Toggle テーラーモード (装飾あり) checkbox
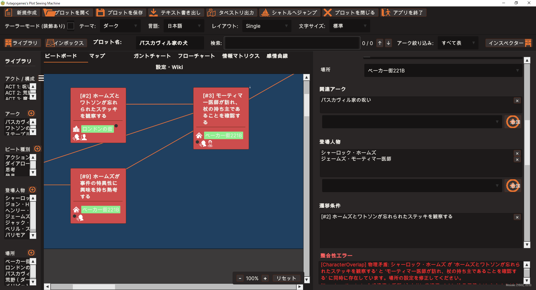Screen dimensions: 536x290 [x=71, y=26]
